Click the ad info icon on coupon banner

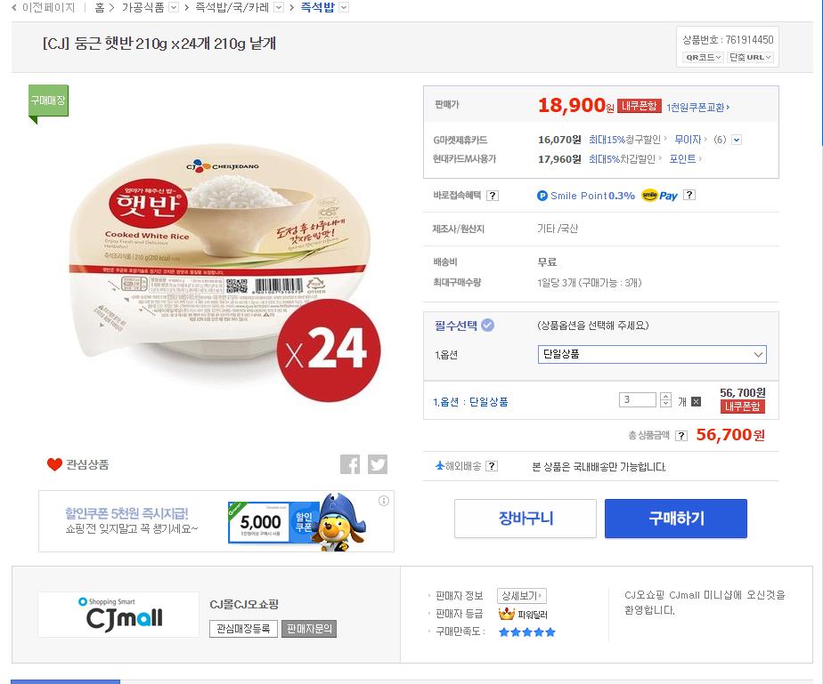[x=384, y=501]
